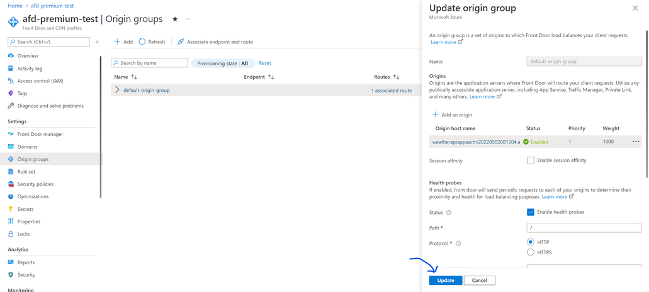
Task: Click the weight value 1000
Action: click(608, 142)
